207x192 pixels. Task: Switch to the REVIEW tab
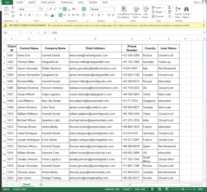click(93, 2)
